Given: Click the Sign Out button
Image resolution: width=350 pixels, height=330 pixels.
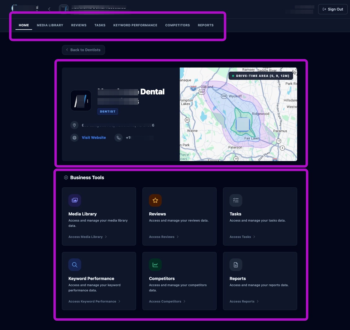Looking at the screenshot, I should [x=332, y=9].
